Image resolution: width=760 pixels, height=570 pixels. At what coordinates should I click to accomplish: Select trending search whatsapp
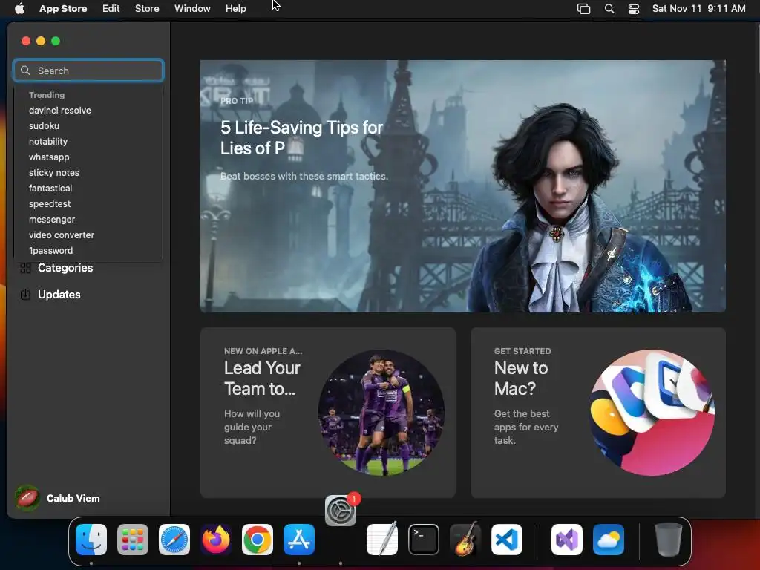click(x=49, y=157)
